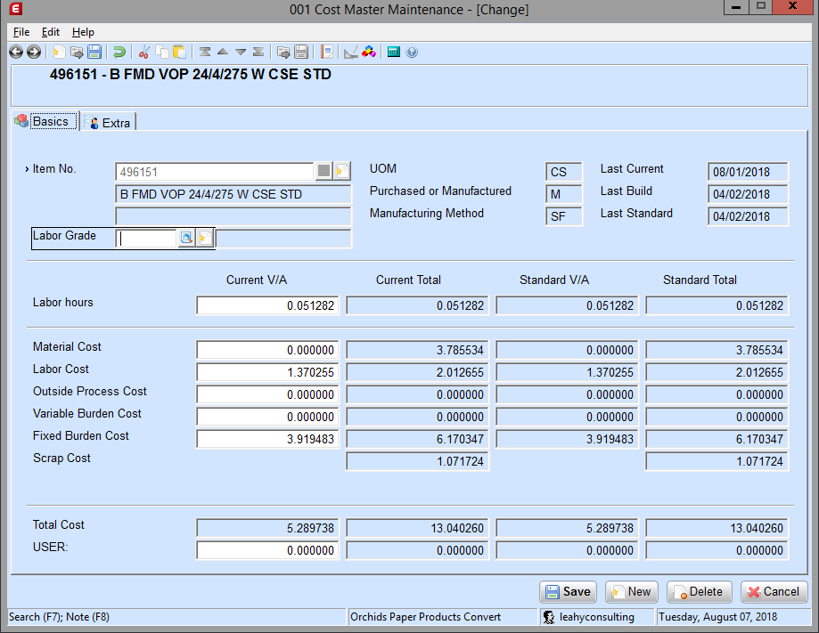Open the File menu
819x633 pixels.
[x=20, y=32]
